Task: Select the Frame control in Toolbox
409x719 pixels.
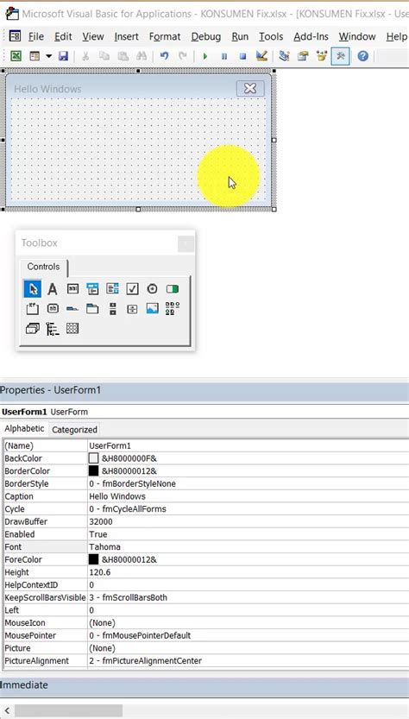Action: pyautogui.click(x=33, y=309)
